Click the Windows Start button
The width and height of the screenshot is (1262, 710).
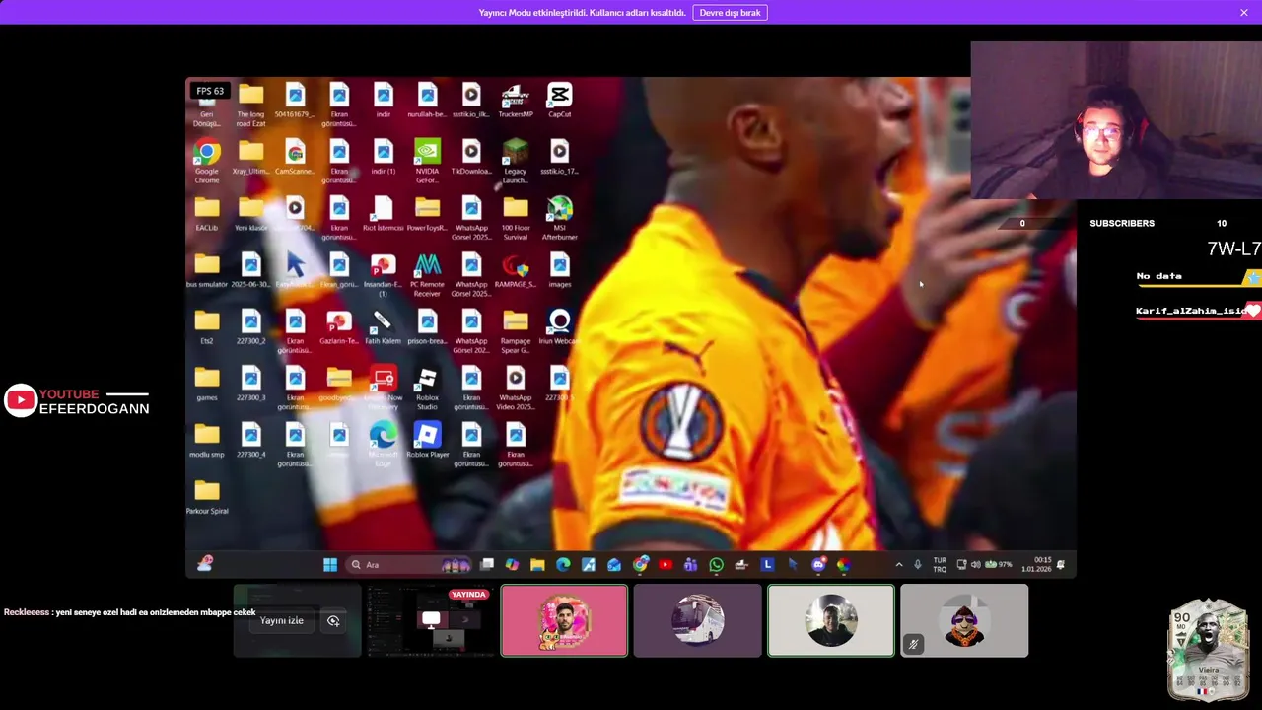(330, 564)
